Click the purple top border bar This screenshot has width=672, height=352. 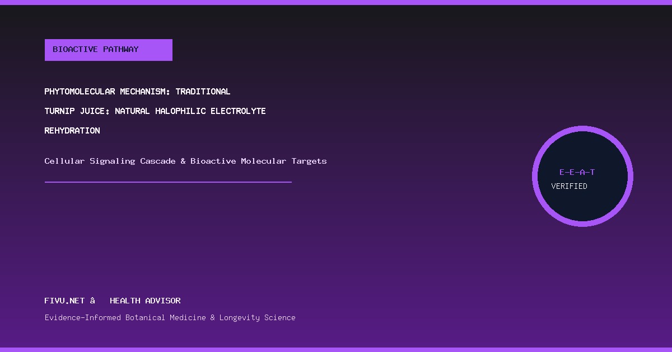(336, 2)
